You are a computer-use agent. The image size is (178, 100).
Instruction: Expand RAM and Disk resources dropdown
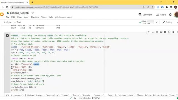pos(157,22)
